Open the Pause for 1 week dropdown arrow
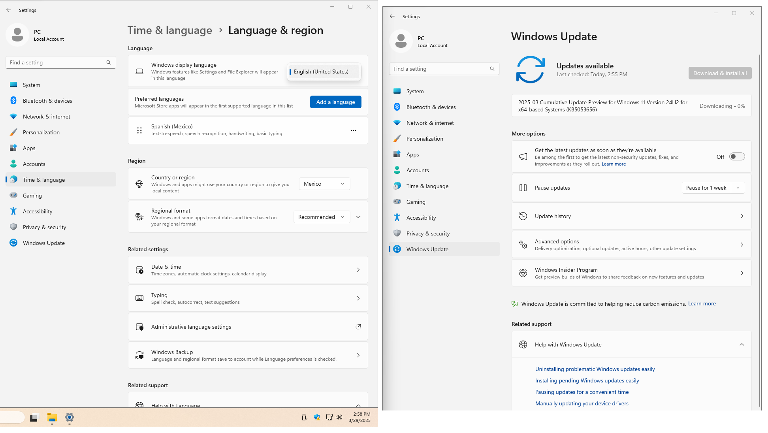 pyautogui.click(x=738, y=188)
